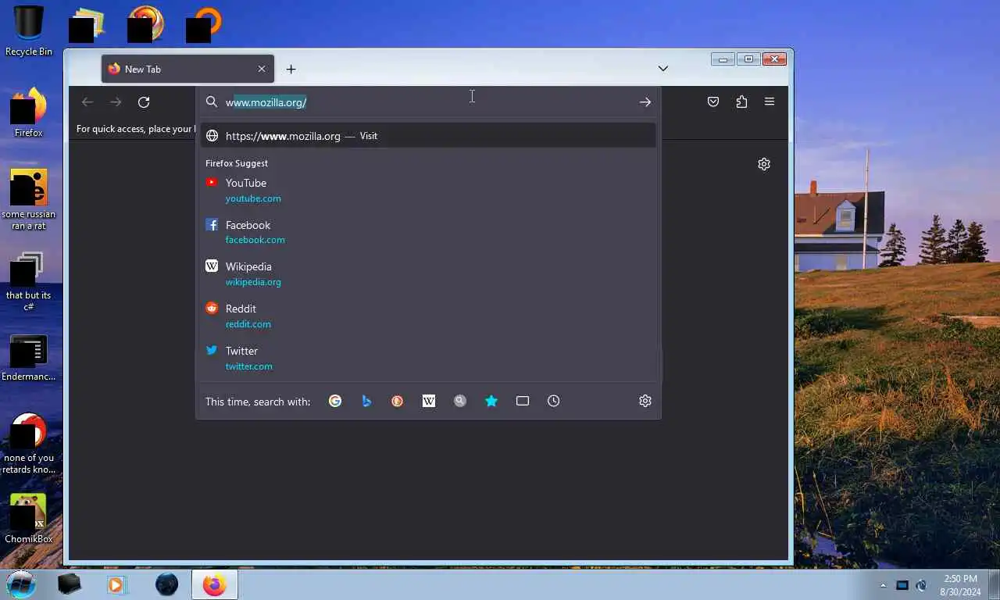Open the 'none of you' desktop icon
The image size is (1000, 600).
[29, 443]
